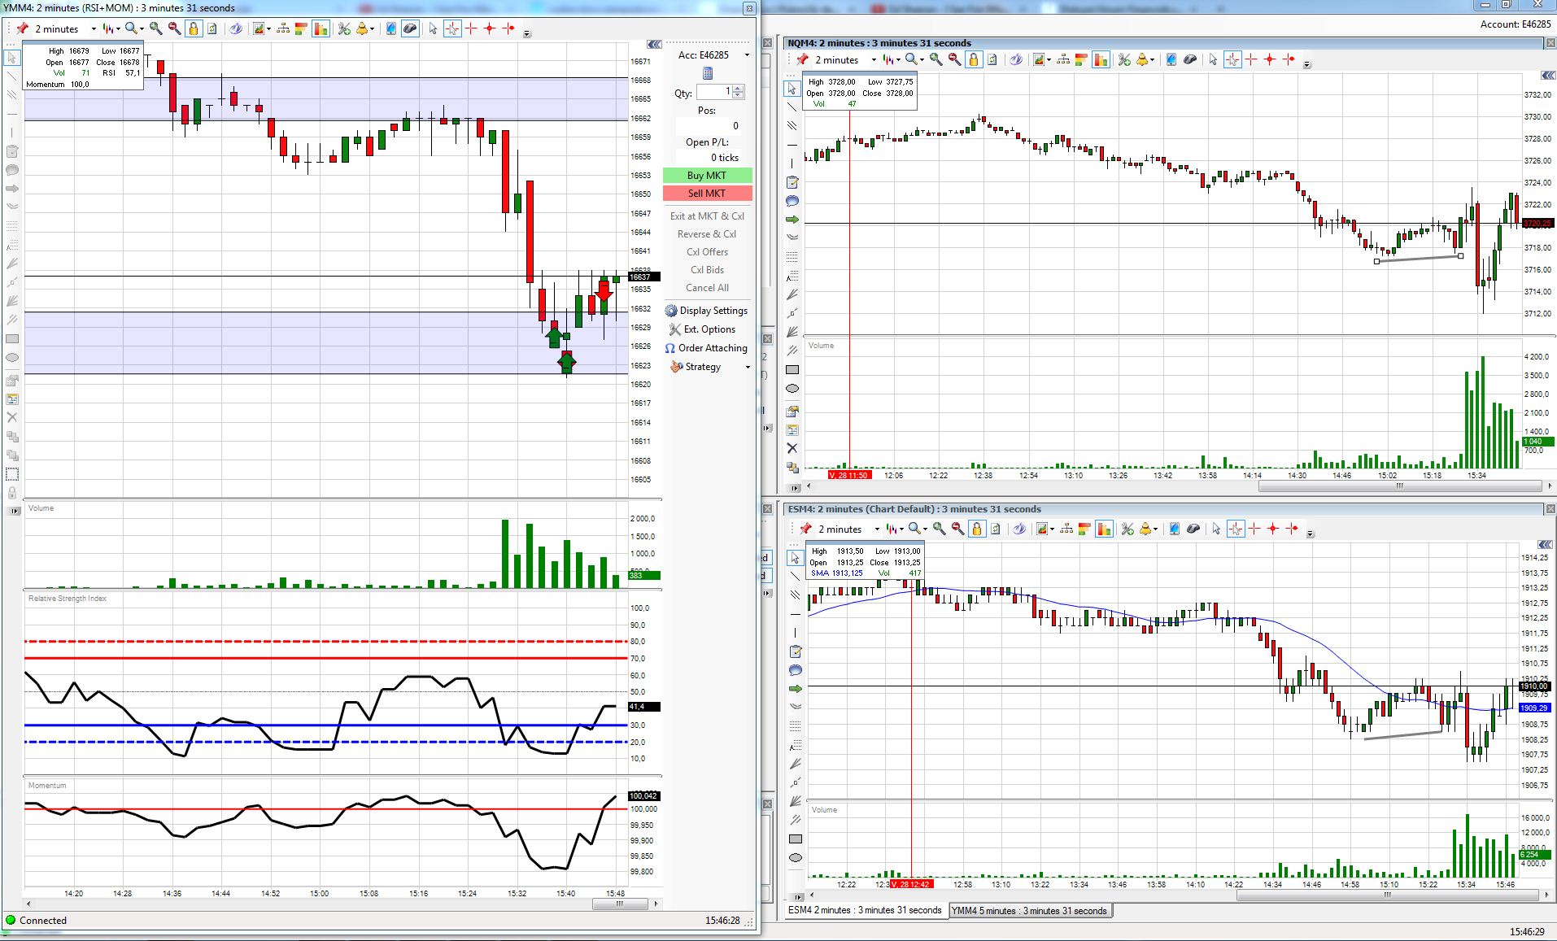
Task: Click the Sell MKT button
Action: tap(707, 194)
